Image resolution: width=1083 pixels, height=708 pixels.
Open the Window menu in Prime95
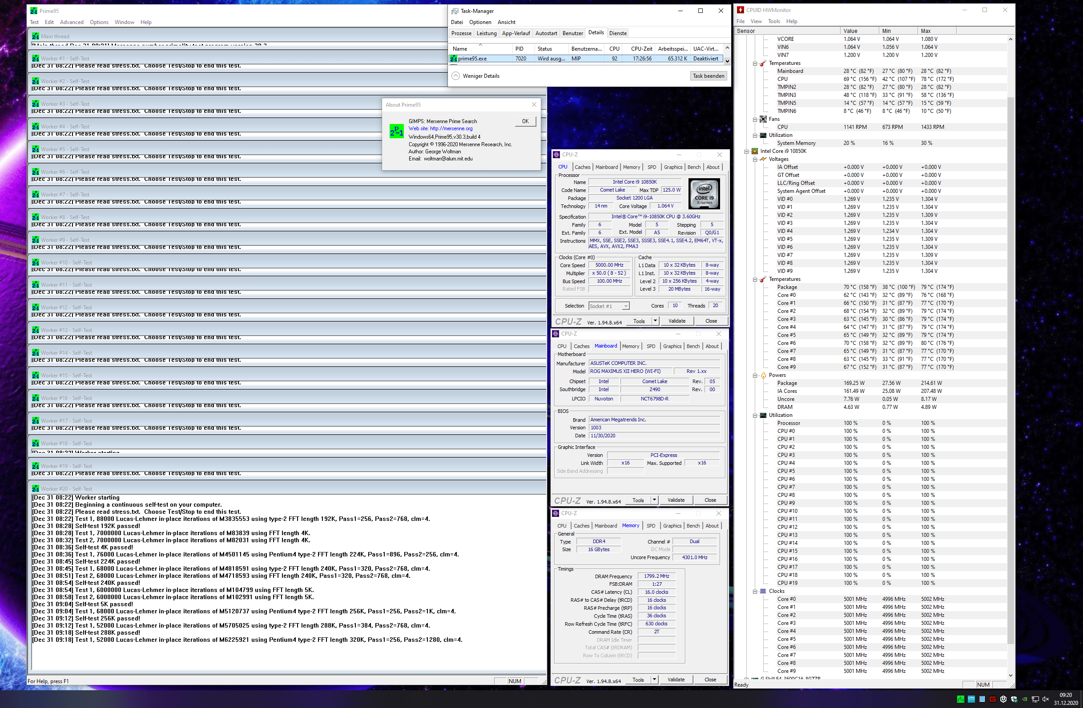coord(124,22)
